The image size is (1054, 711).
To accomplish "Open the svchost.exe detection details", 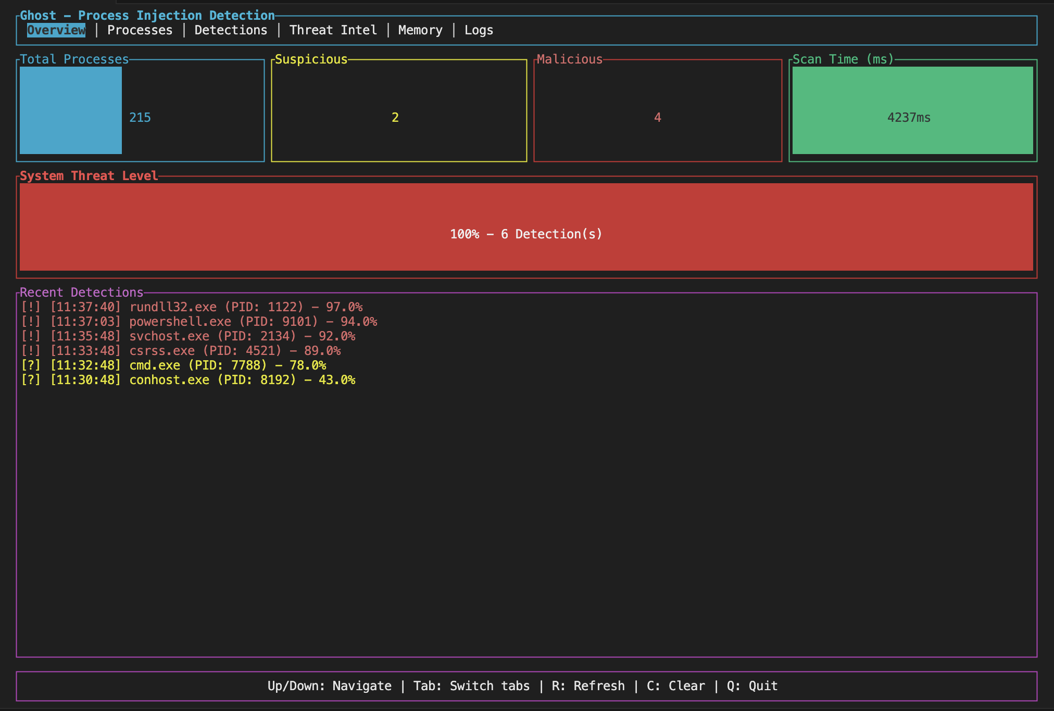I will click(x=190, y=336).
